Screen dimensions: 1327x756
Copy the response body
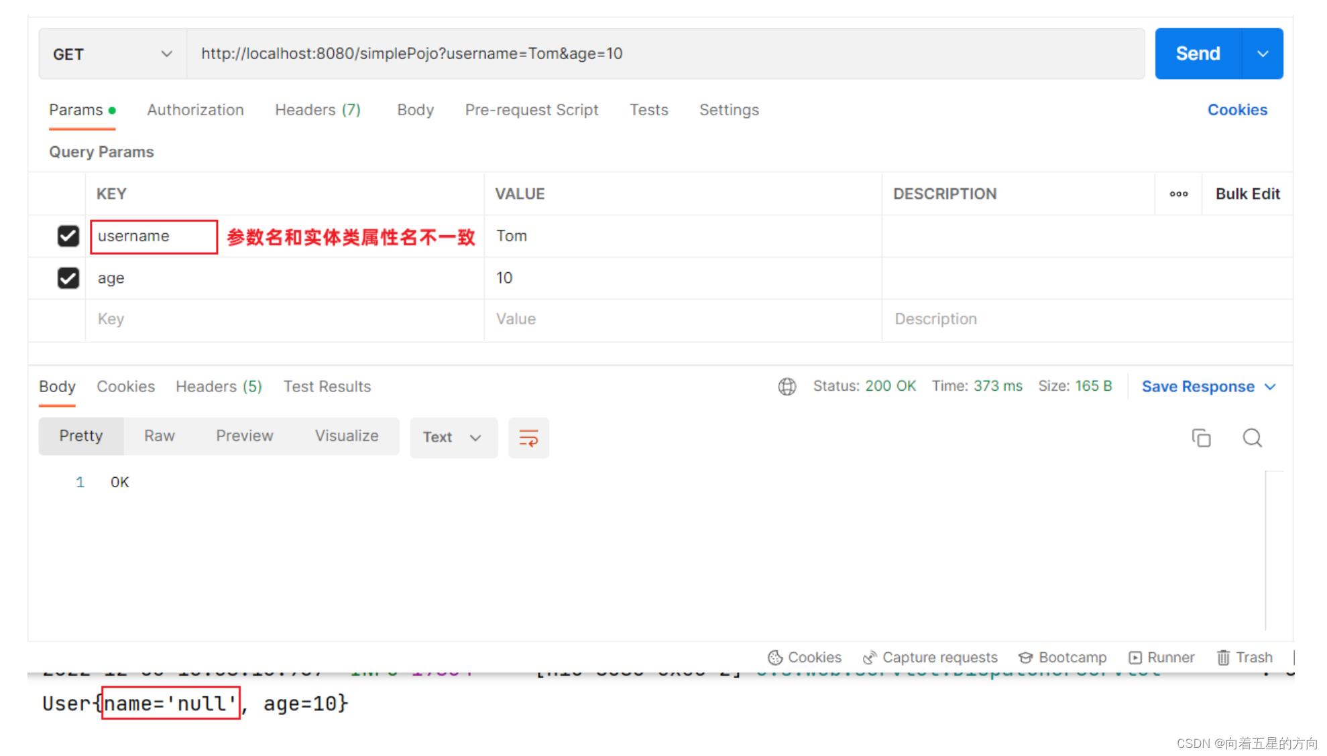[1201, 437]
